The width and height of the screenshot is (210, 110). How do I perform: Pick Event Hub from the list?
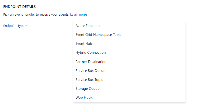pos(129,44)
